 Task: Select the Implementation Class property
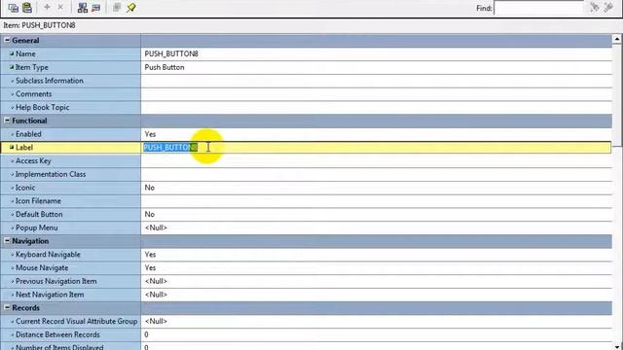(x=306, y=174)
